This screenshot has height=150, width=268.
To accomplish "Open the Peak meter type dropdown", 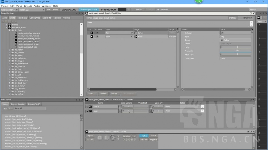I will pyautogui.click(x=262, y=22).
